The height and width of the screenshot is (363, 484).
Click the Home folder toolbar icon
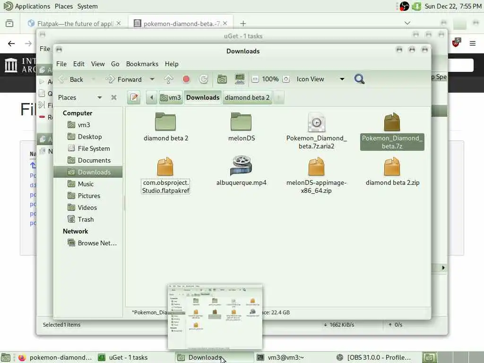[x=222, y=79]
